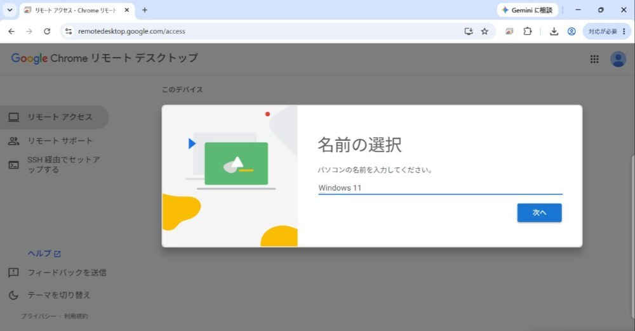Screen dimensions: 635x331
Task: Open the 利用規約 link
Action: [76, 316]
